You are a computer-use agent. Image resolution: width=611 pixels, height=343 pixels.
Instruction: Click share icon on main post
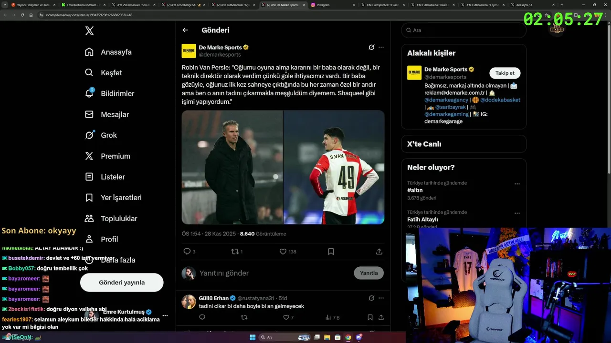(x=379, y=252)
